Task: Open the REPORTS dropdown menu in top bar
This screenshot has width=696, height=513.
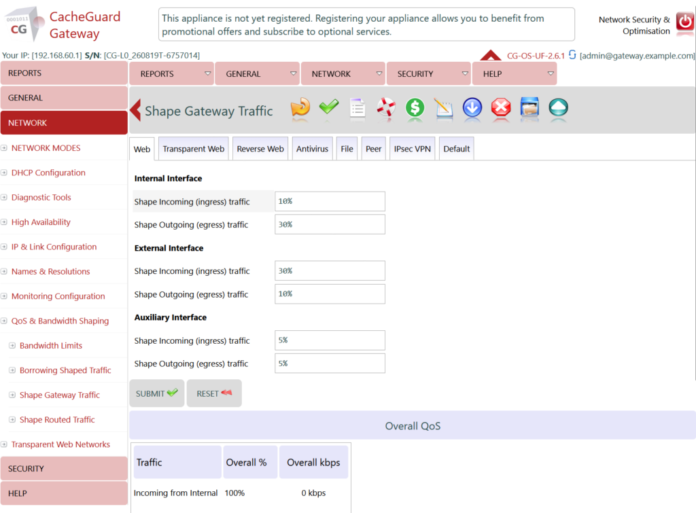Action: point(171,73)
